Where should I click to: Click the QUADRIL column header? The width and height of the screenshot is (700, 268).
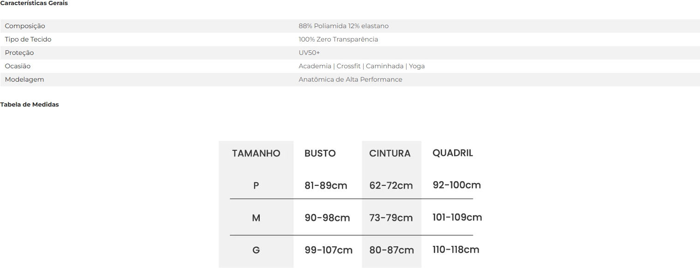coord(453,153)
